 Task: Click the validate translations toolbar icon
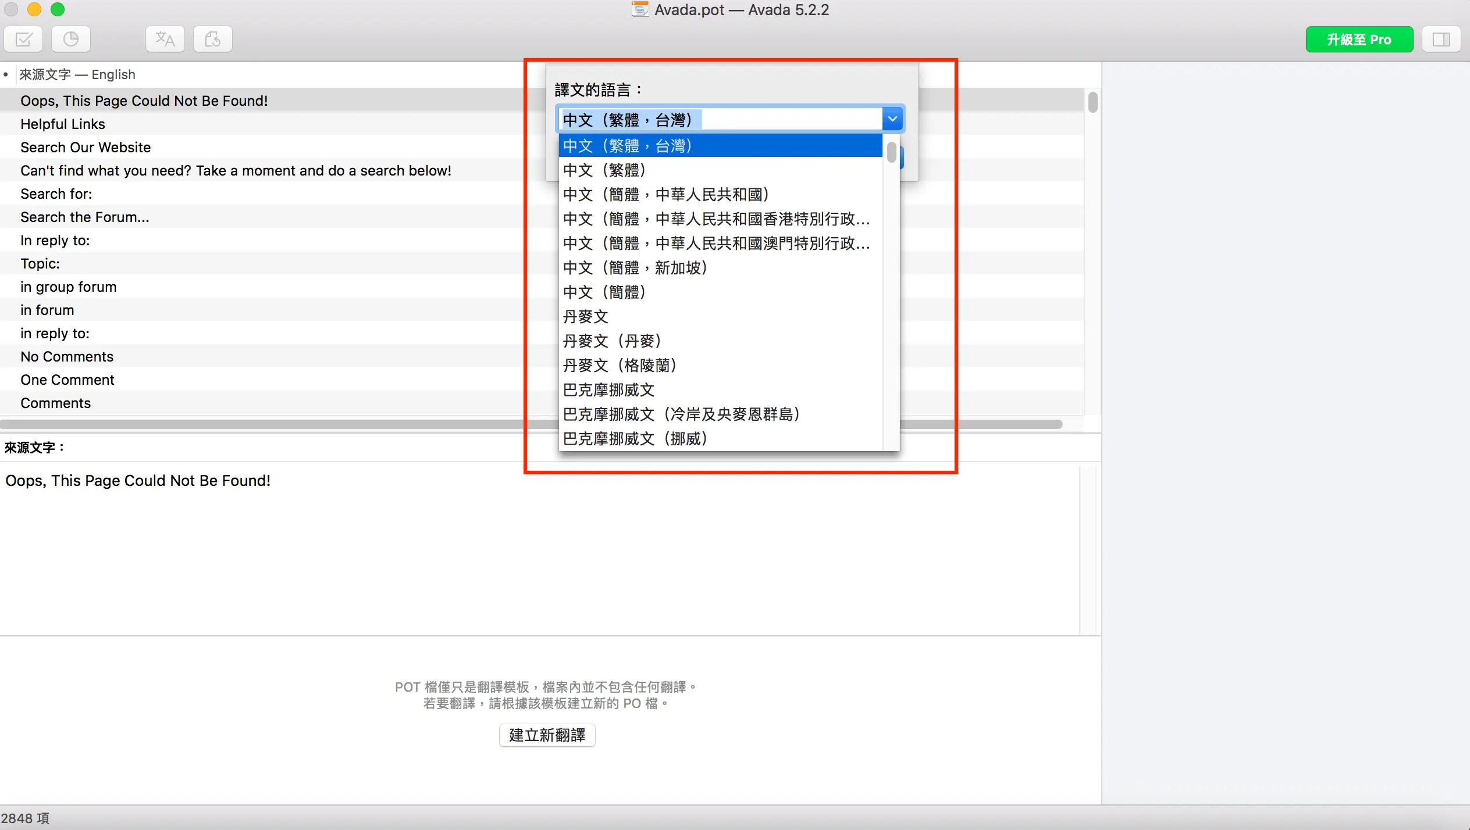[23, 39]
